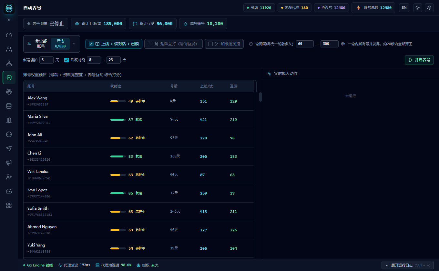Screen dimensions: 439x271
Task: Click the account table vertical scrollbar
Action: click(x=260, y=97)
